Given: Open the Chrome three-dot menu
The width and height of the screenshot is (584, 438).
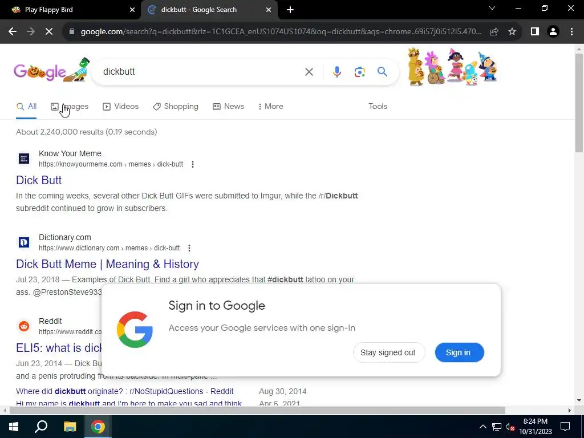Looking at the screenshot, I should 571,32.
